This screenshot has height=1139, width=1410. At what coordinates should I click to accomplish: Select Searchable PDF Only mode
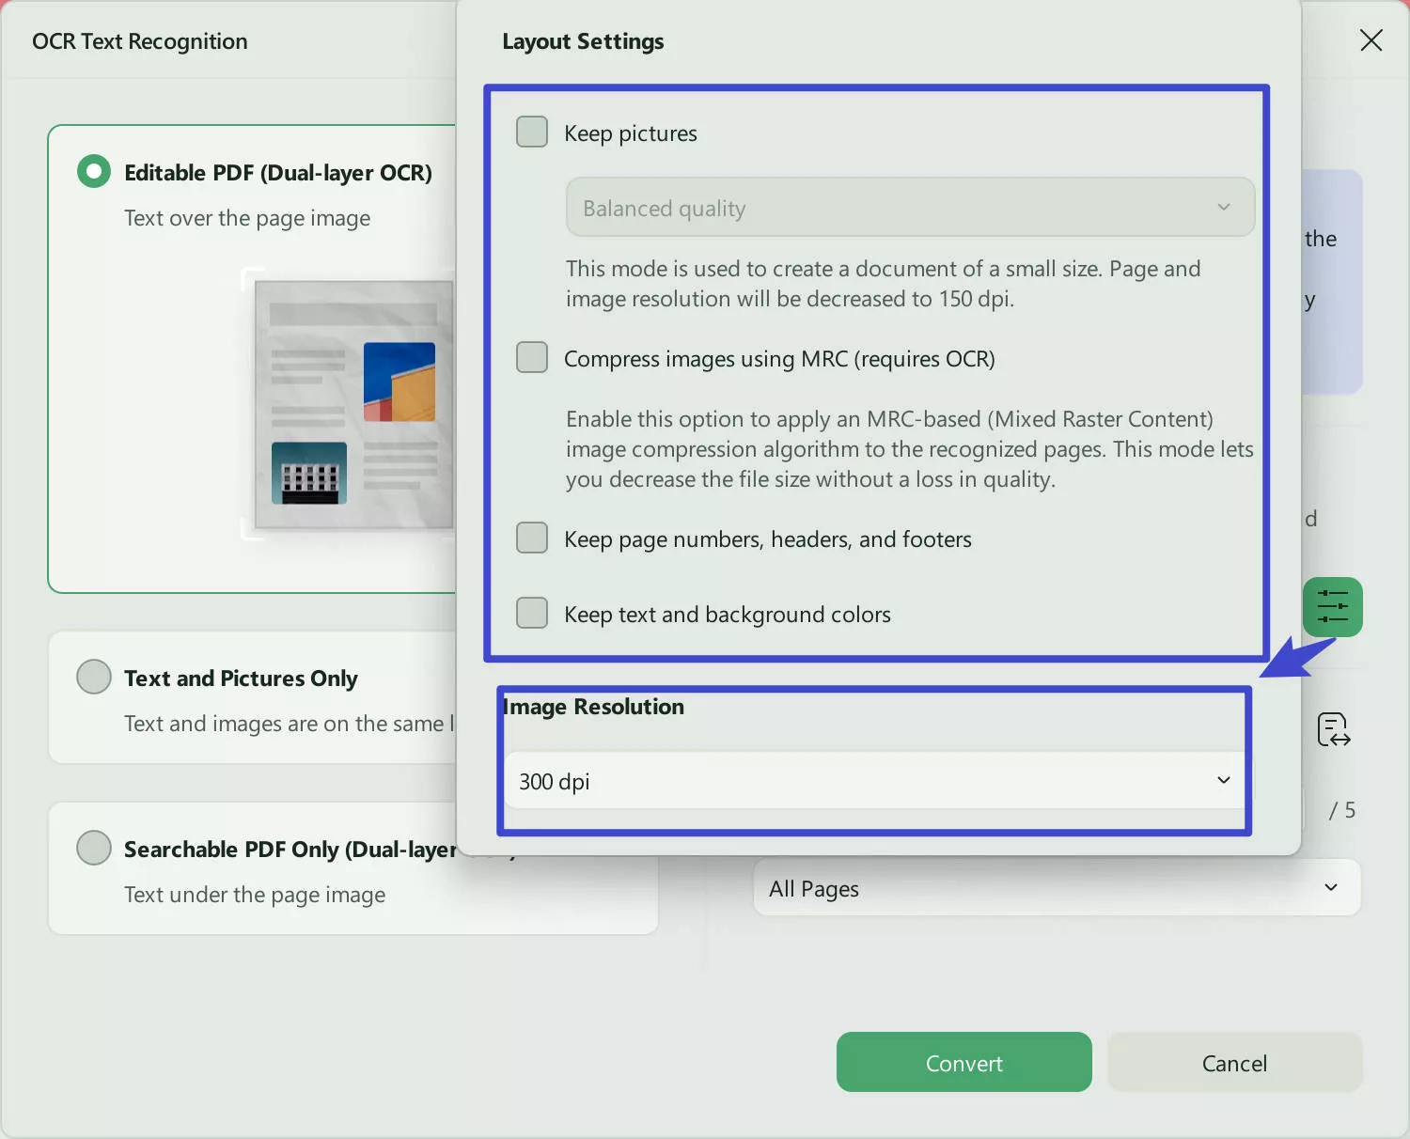(x=94, y=847)
